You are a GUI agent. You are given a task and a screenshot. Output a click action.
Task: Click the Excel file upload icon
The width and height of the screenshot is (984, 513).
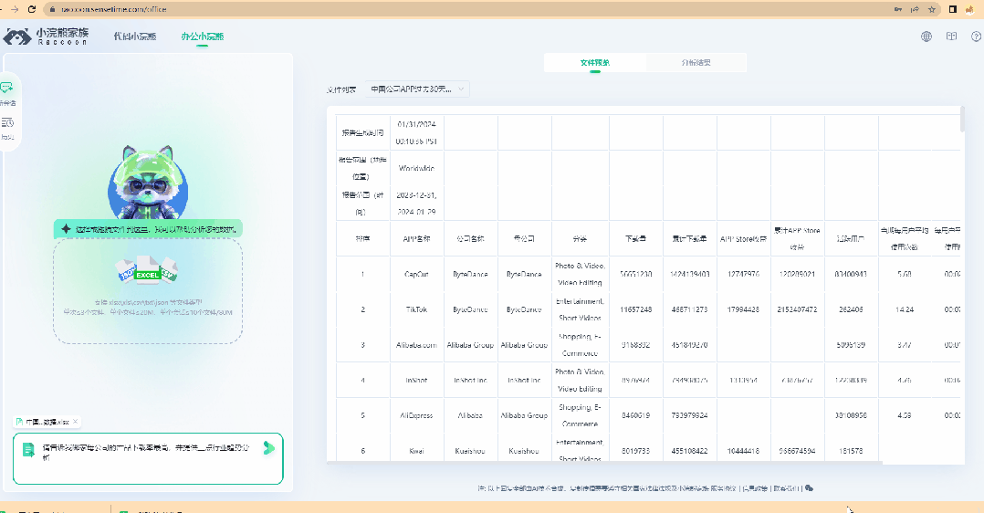(x=148, y=268)
